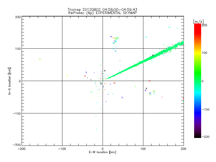Click the 100 label on E-W axis

point(143,149)
